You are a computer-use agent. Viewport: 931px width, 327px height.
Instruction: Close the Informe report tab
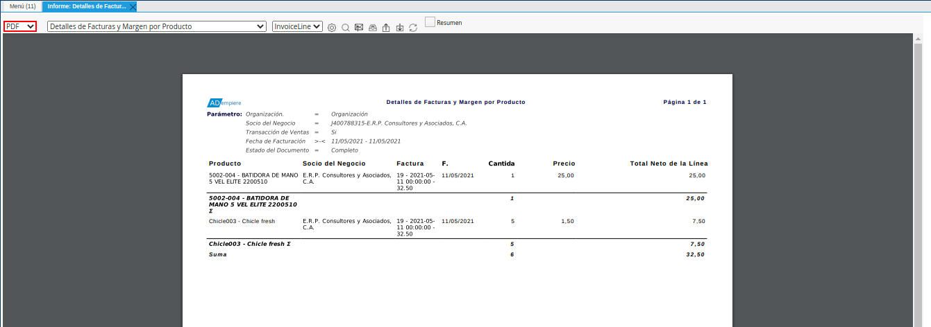pyautogui.click(x=133, y=6)
